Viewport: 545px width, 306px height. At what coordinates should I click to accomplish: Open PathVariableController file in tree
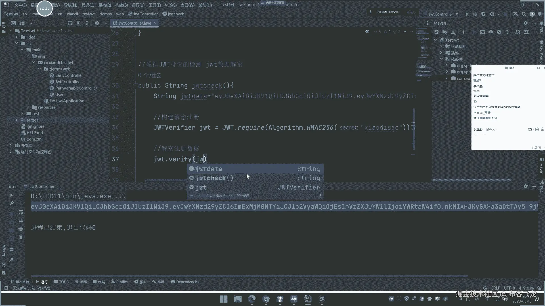[x=76, y=88]
